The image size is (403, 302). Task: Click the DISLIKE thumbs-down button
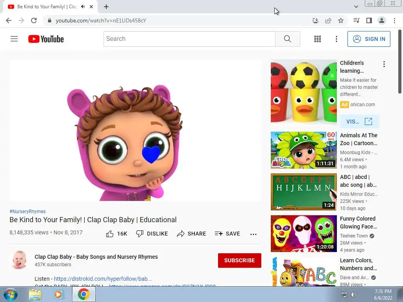(x=152, y=234)
